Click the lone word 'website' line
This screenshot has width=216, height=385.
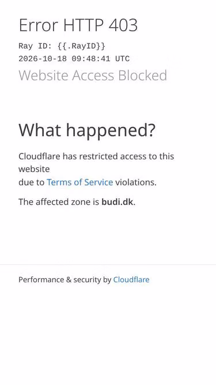click(x=34, y=169)
